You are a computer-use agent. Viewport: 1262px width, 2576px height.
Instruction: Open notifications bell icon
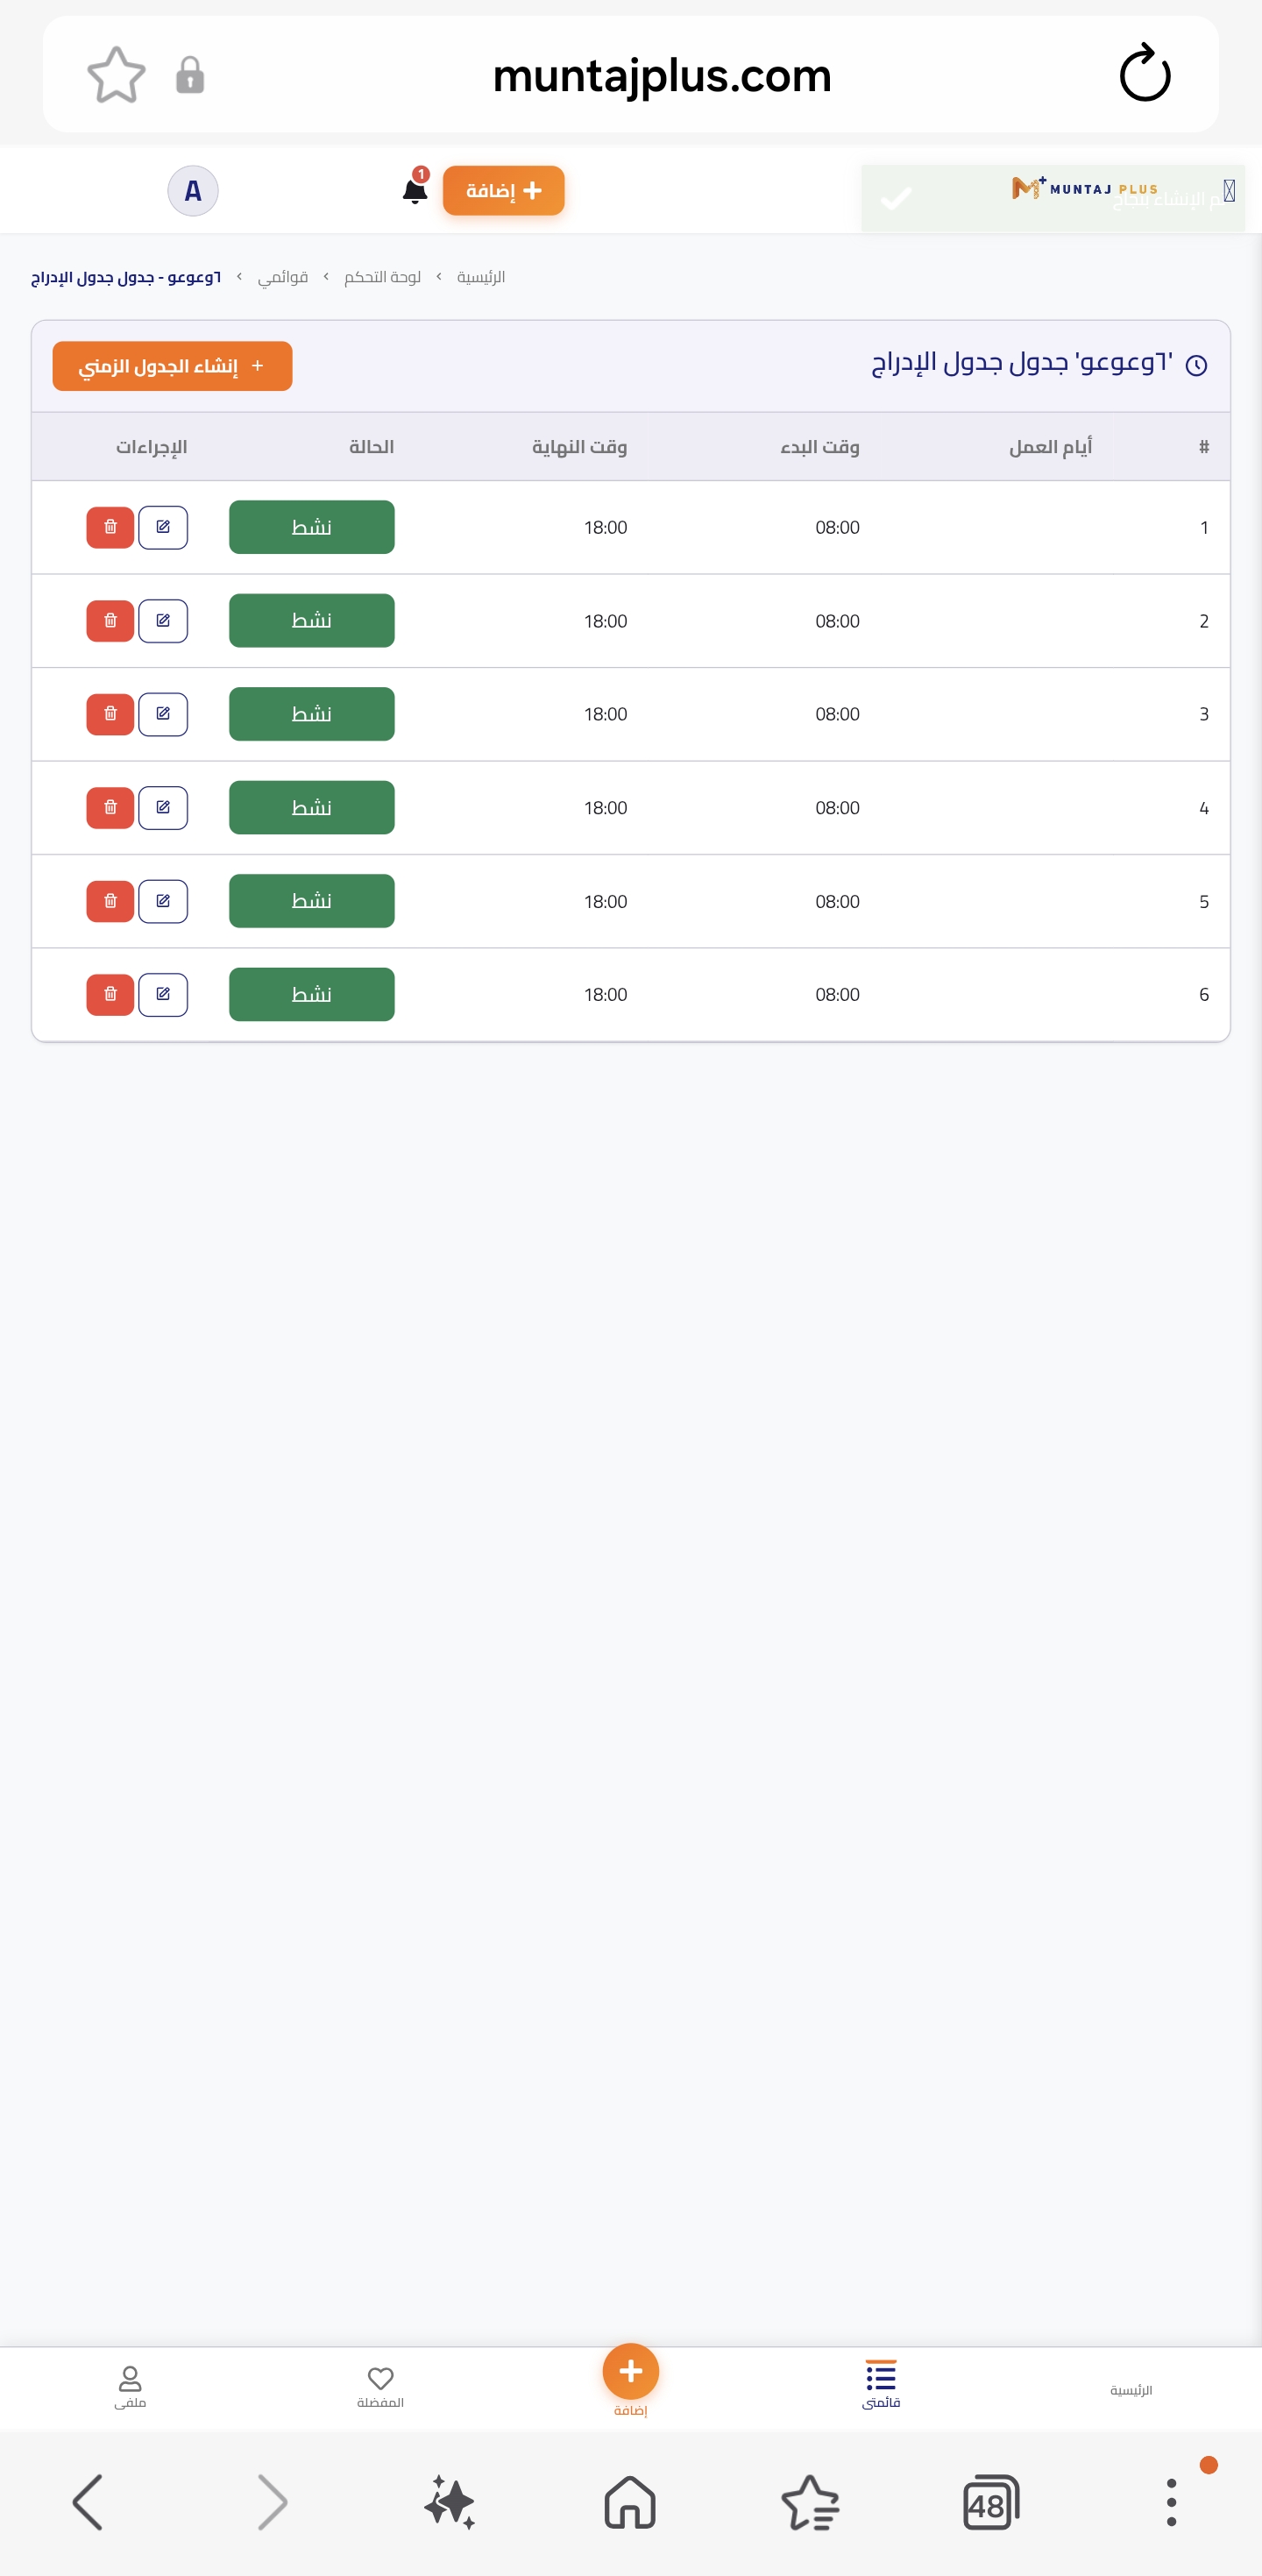415,189
